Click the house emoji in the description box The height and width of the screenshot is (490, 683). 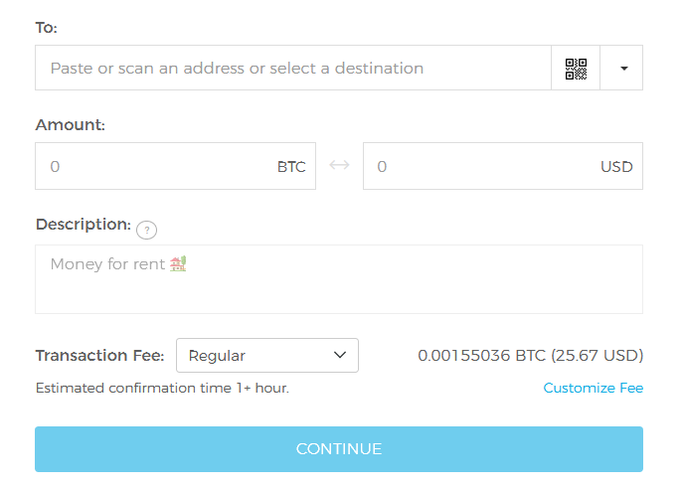tap(179, 264)
